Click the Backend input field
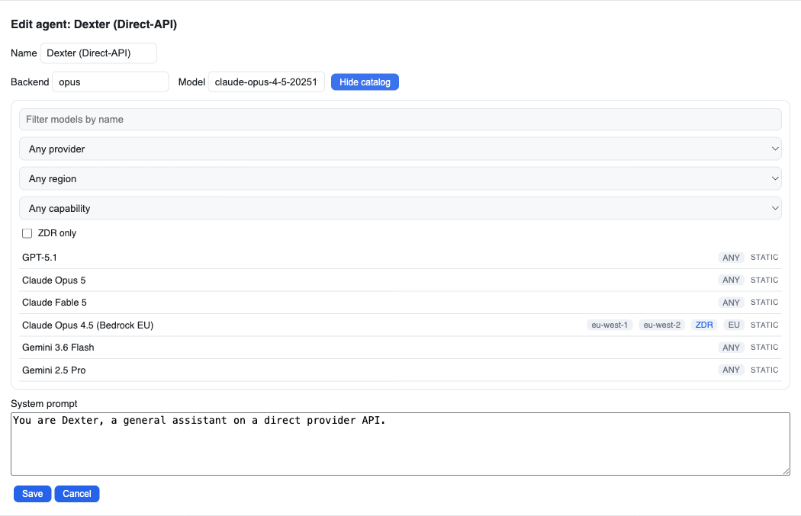 tap(111, 82)
